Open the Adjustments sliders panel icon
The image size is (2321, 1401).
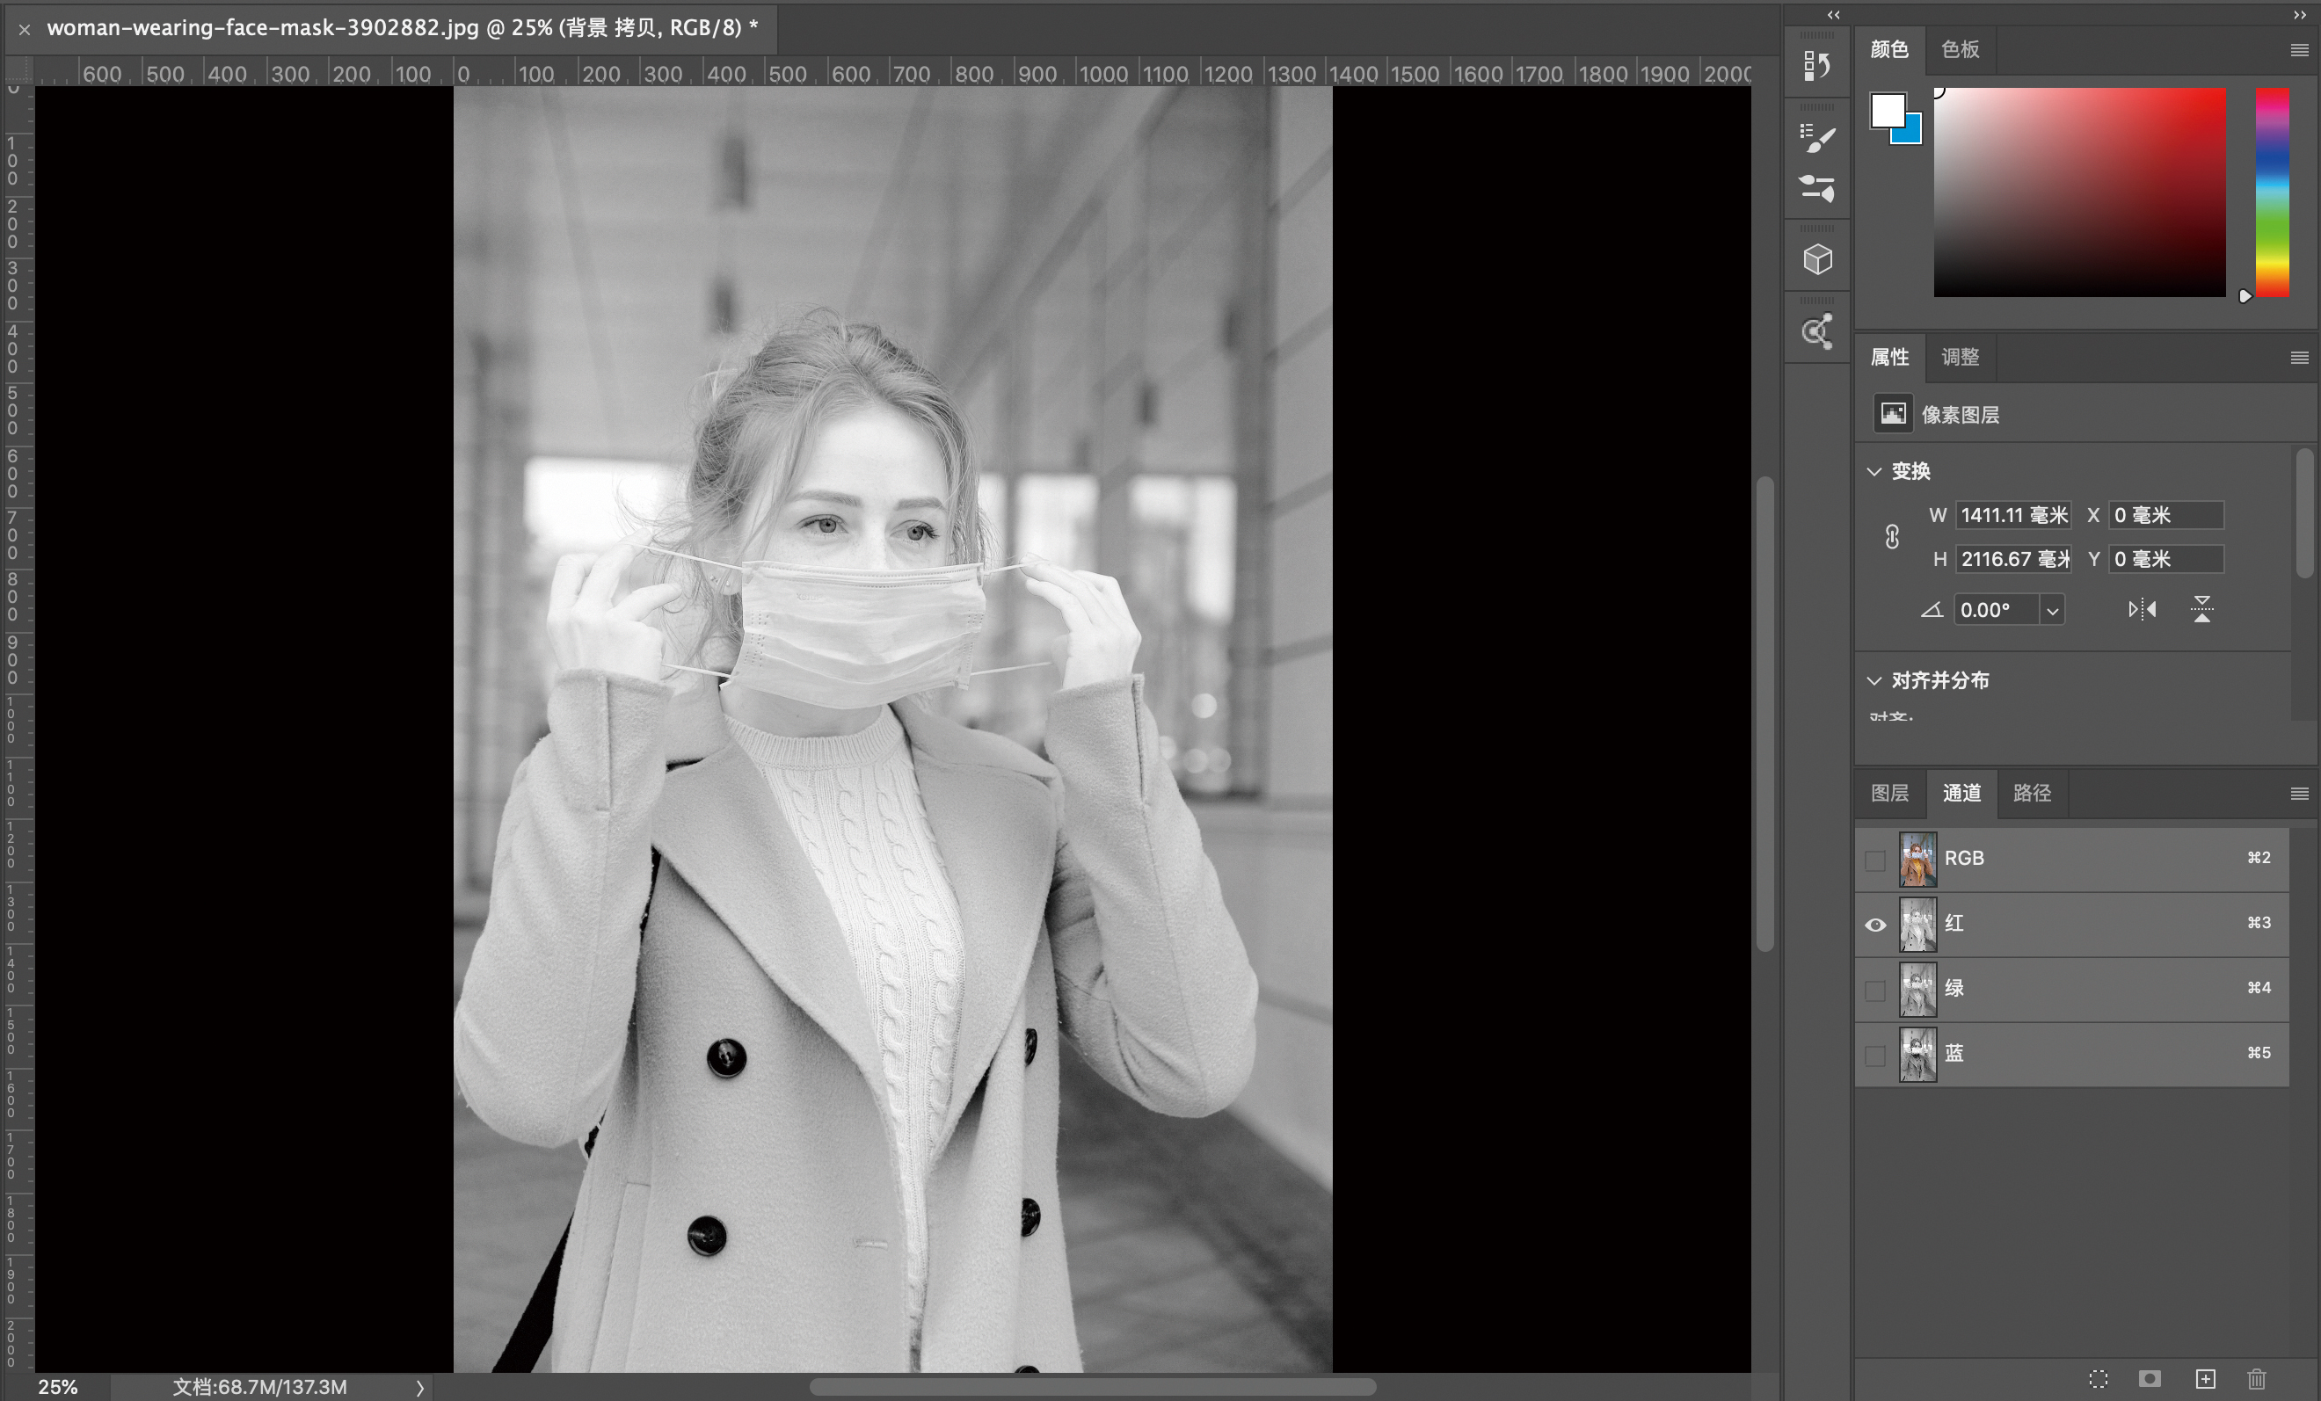[1817, 188]
